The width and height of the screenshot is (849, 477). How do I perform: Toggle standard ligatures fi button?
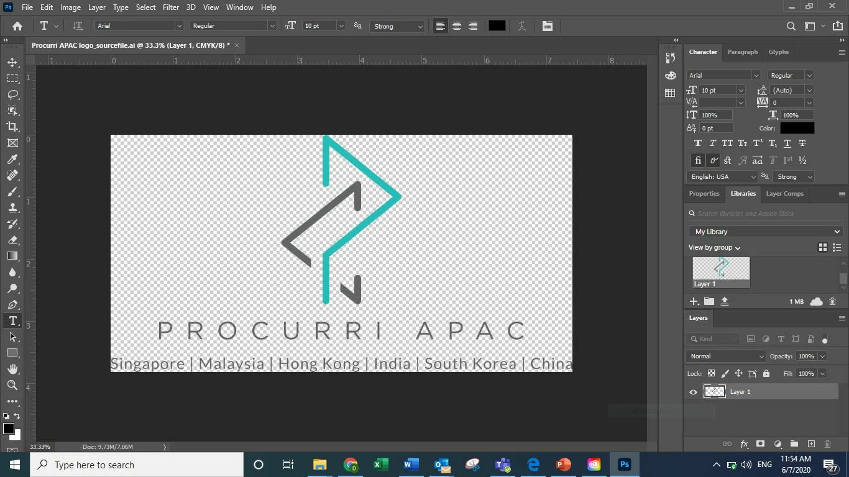pos(698,160)
